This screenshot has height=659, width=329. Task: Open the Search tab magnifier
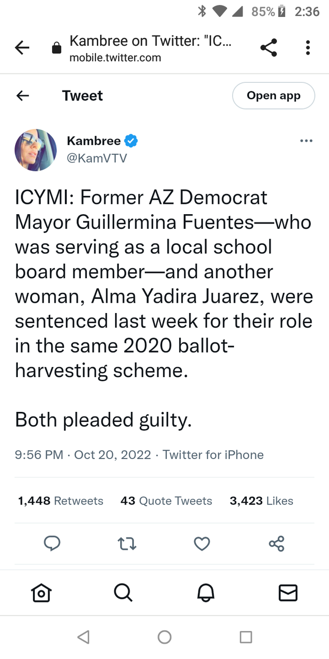123,593
